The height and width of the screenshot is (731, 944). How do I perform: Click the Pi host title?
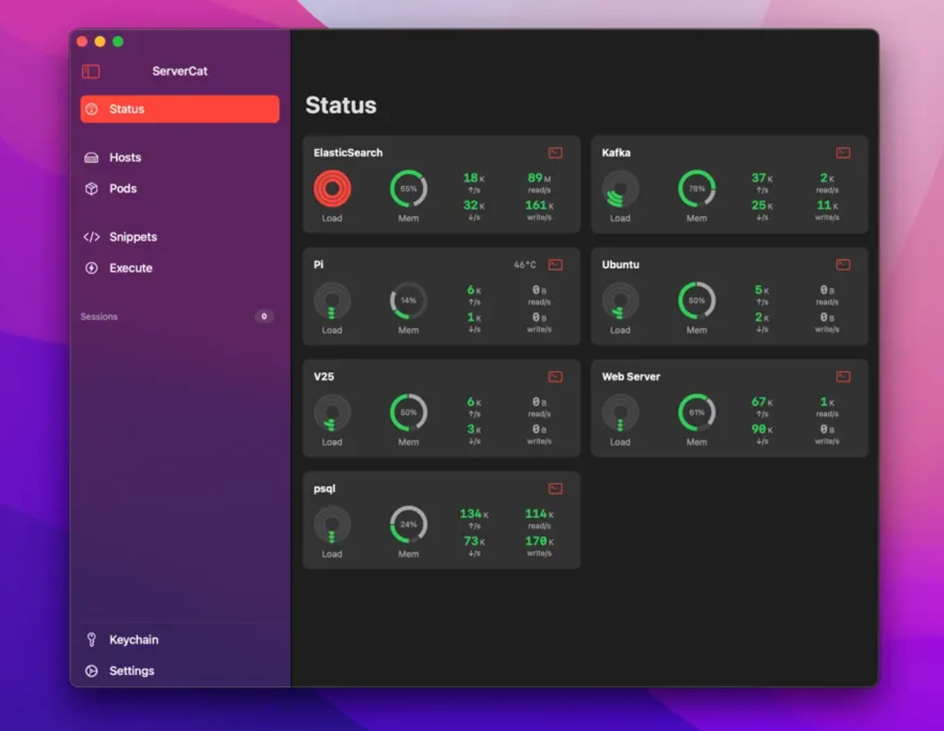tap(318, 265)
